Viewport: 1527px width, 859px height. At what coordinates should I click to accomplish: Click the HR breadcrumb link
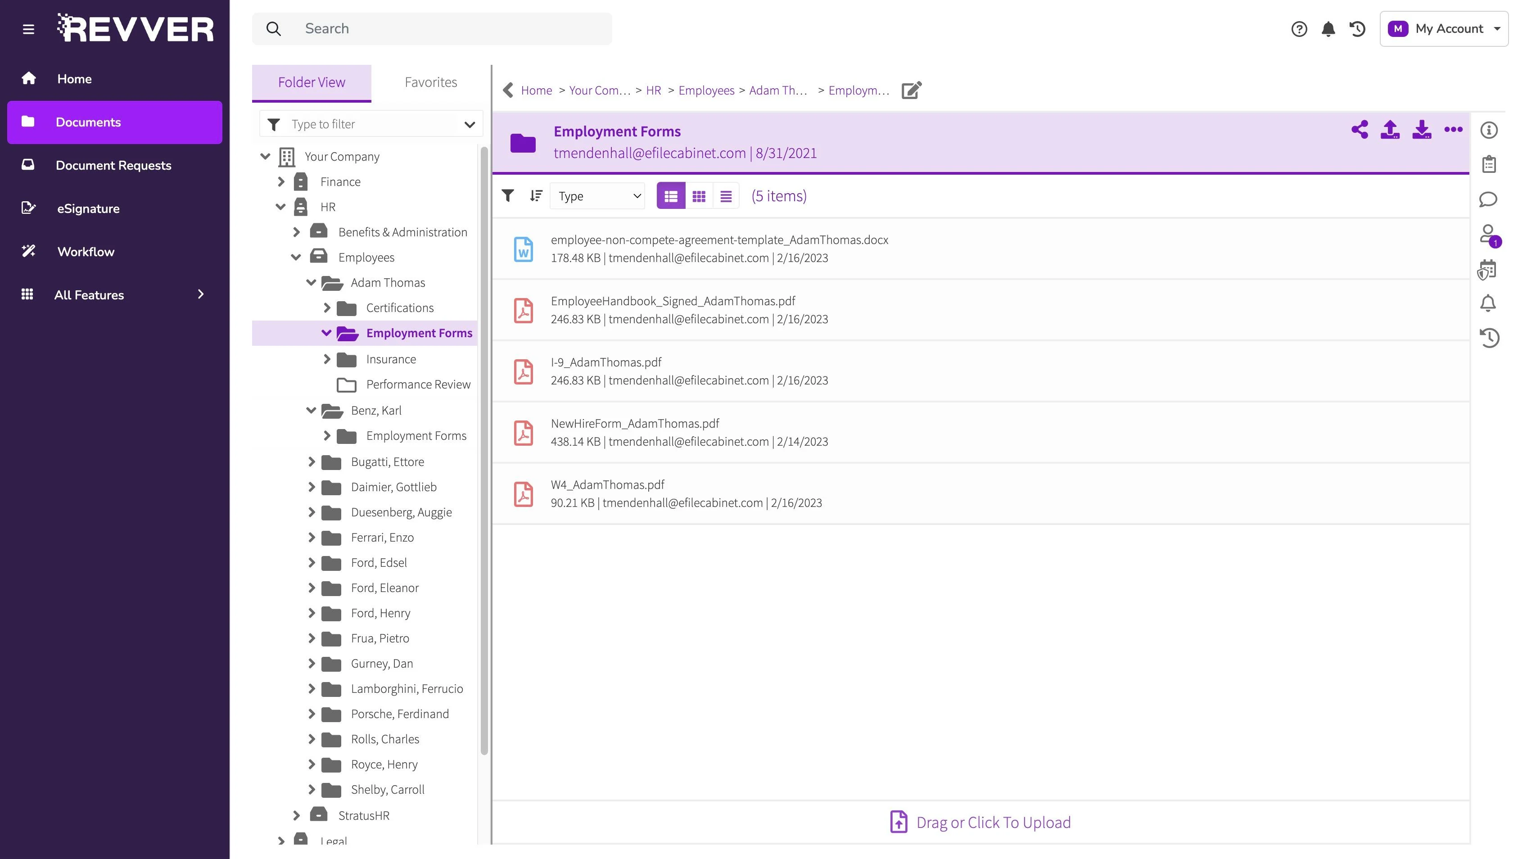click(653, 90)
